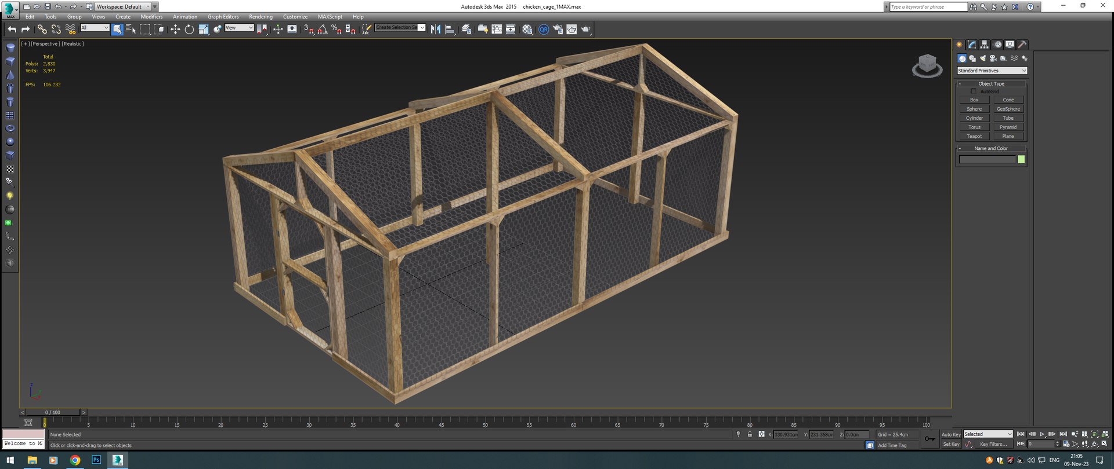This screenshot has width=1114, height=469.
Task: Click the ViewCube in the viewport
Action: point(927,65)
